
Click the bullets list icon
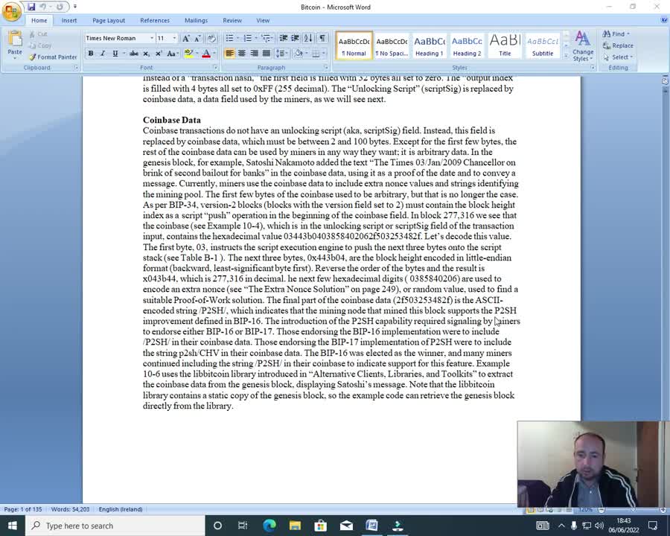pos(229,39)
